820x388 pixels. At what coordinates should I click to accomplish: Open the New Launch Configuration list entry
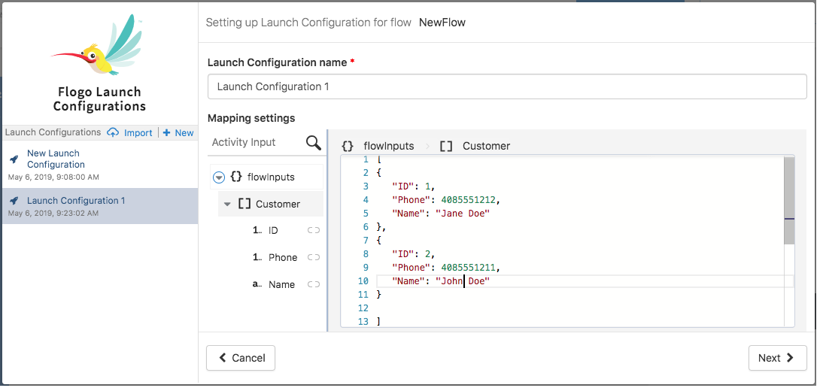click(56, 159)
